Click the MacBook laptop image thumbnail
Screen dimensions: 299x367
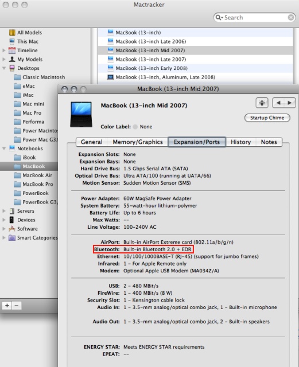click(x=81, y=114)
